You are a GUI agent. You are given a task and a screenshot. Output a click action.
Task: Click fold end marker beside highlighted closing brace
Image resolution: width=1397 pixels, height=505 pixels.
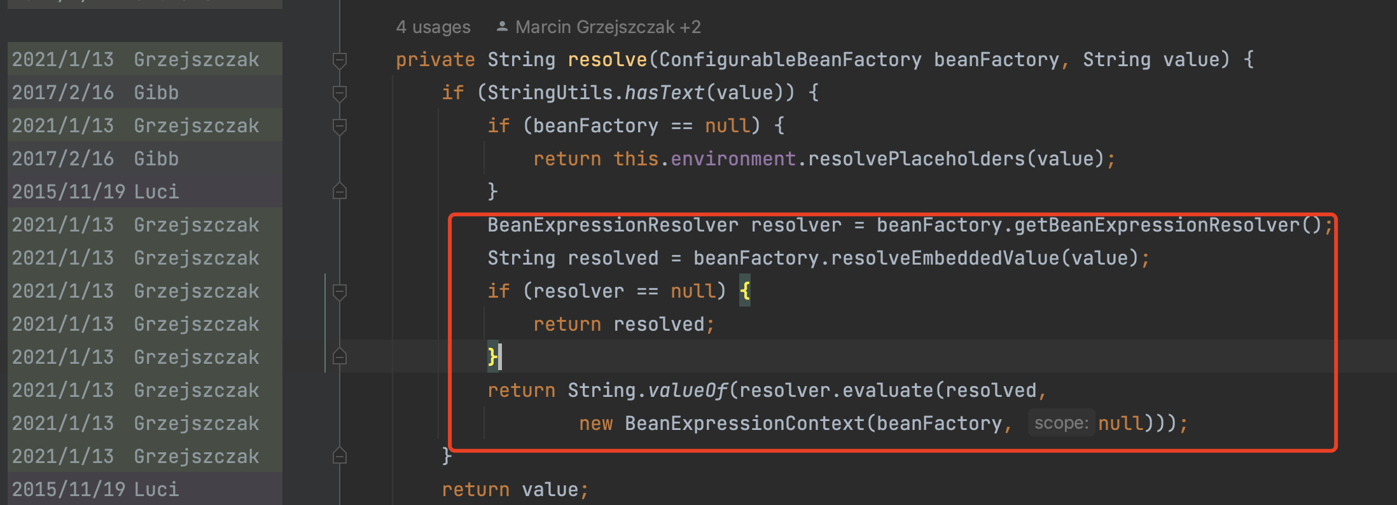(x=340, y=357)
